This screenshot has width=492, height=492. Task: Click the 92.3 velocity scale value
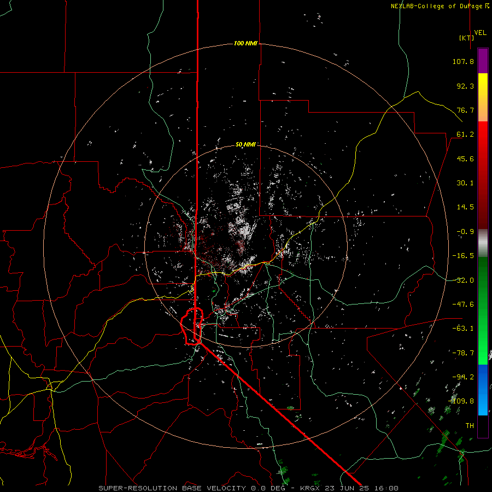(x=465, y=86)
